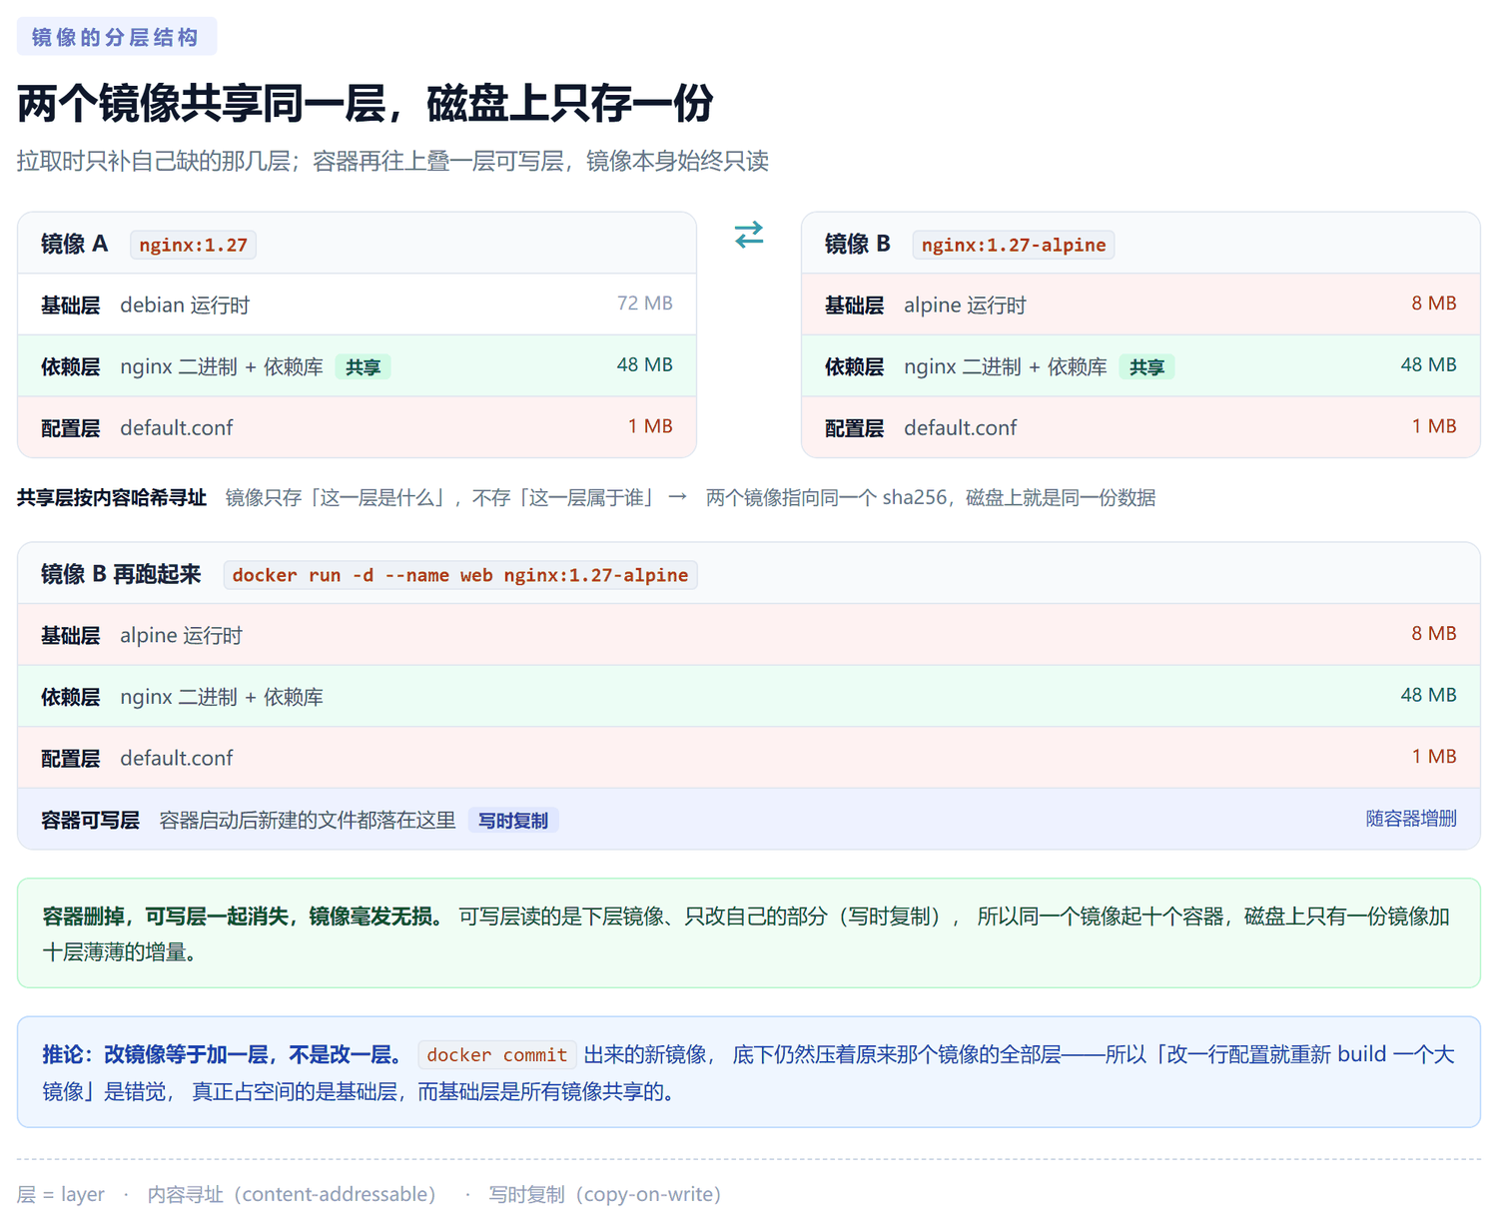Click default.conf in the 镜像 B 再跑起来 card
Screen dimensions: 1498x1223
click(x=177, y=759)
